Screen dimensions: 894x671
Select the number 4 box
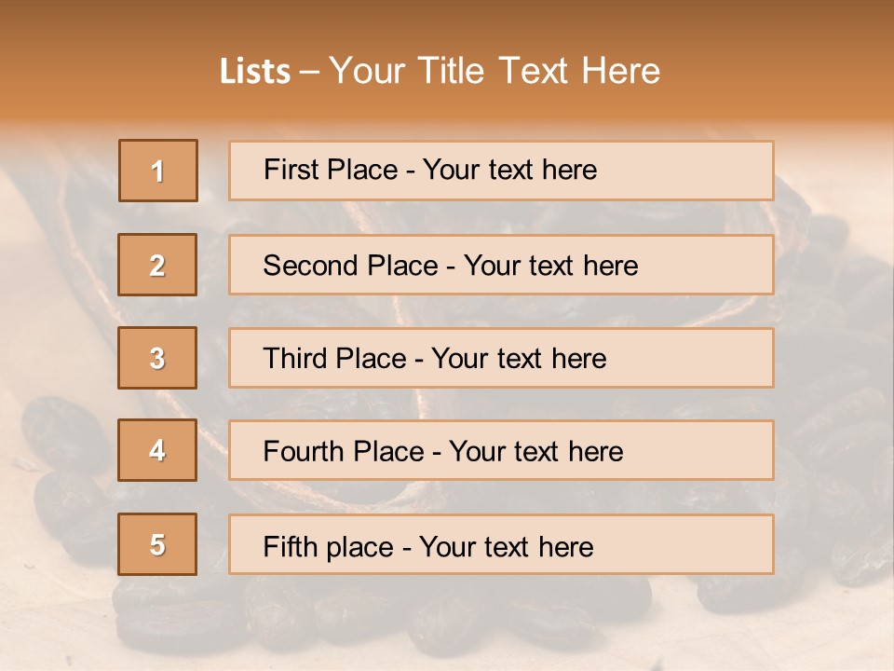coord(157,450)
